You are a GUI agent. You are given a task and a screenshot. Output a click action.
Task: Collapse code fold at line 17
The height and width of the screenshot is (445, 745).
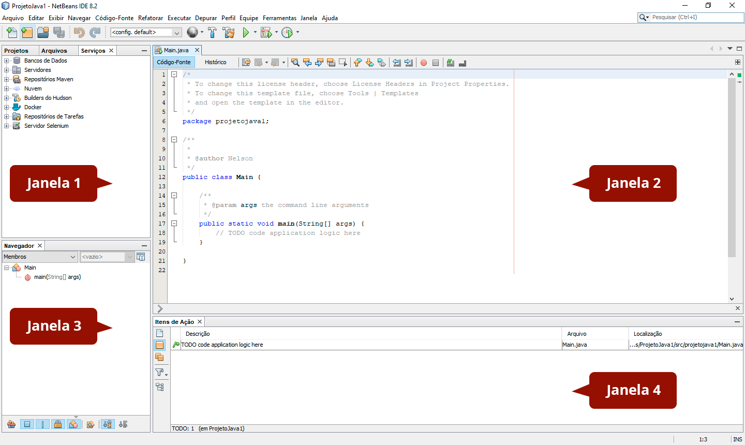[x=174, y=224]
